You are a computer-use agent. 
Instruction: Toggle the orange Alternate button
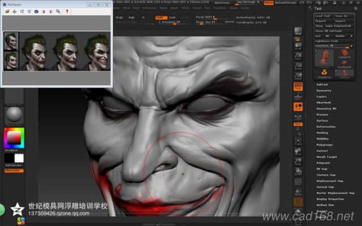(x=14, y=171)
